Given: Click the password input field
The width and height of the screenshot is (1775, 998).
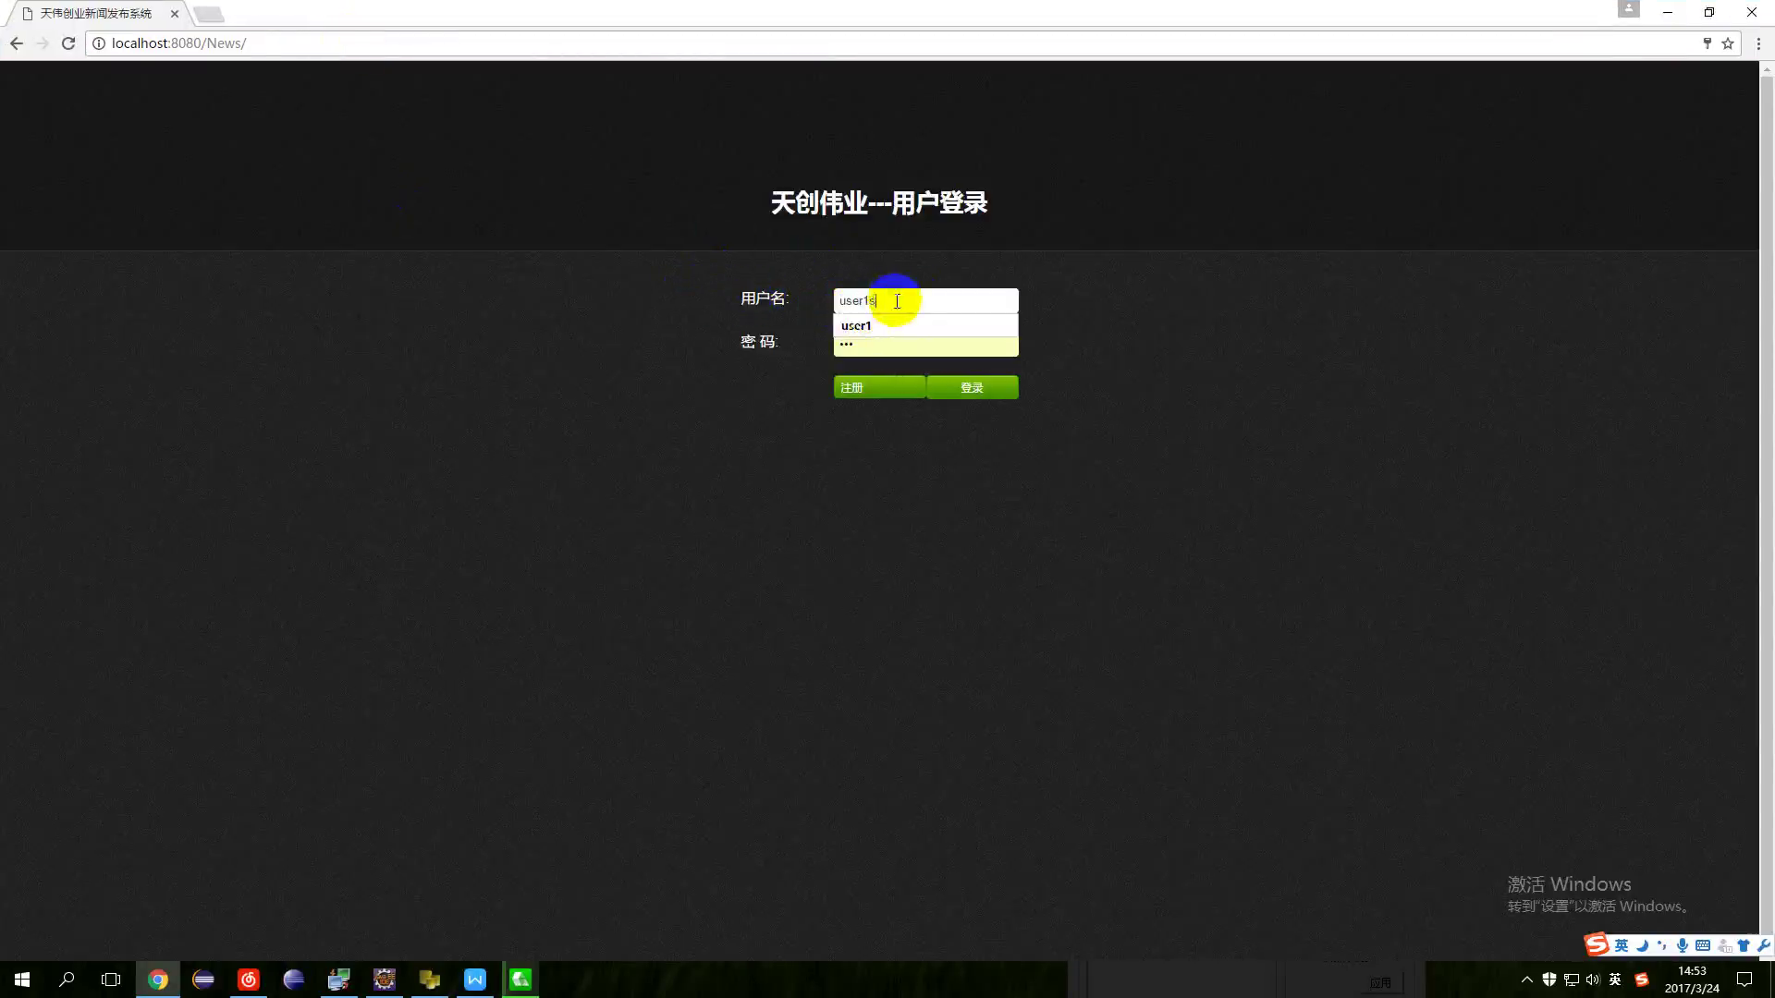Looking at the screenshot, I should pos(924,347).
